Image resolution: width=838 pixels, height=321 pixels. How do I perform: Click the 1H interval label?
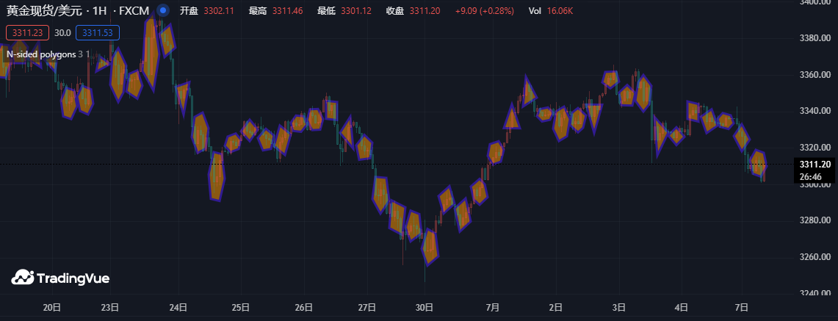(x=100, y=12)
